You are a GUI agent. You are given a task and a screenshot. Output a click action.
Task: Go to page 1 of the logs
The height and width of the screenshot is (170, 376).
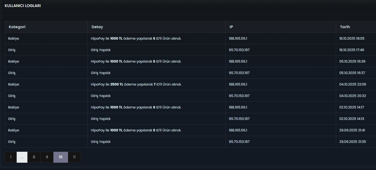pyautogui.click(x=11, y=157)
